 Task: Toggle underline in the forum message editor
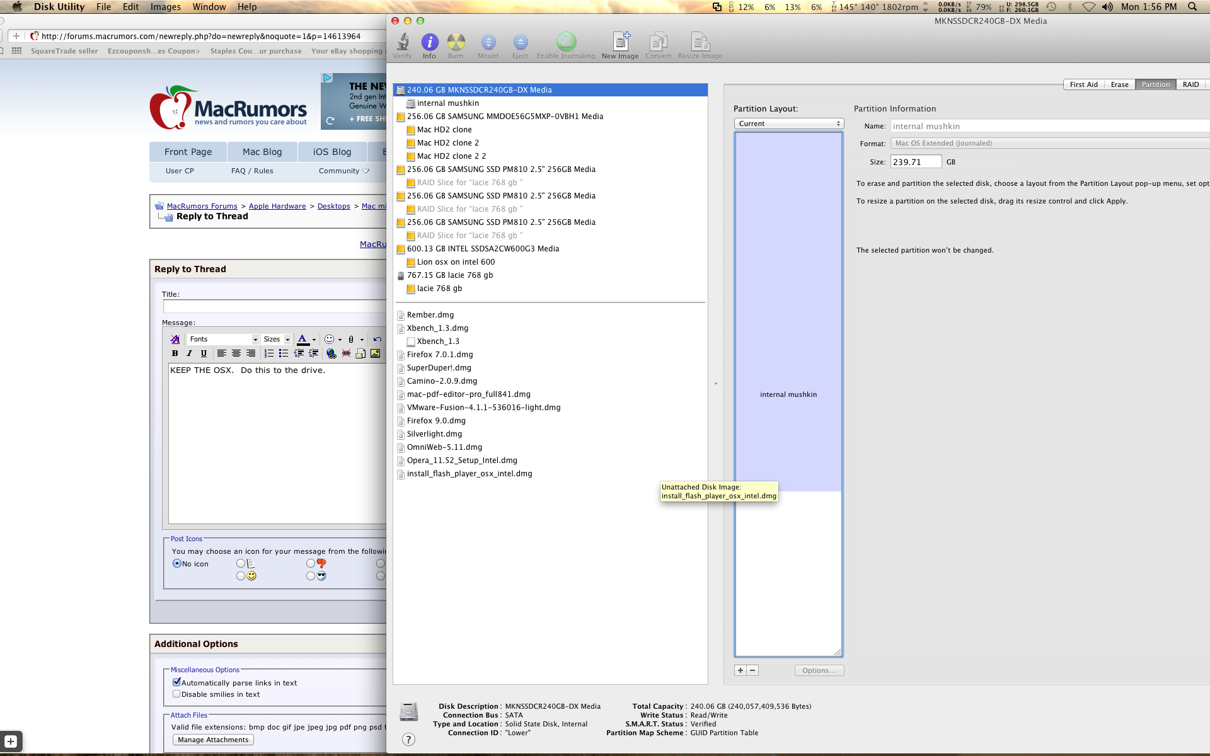coord(204,353)
